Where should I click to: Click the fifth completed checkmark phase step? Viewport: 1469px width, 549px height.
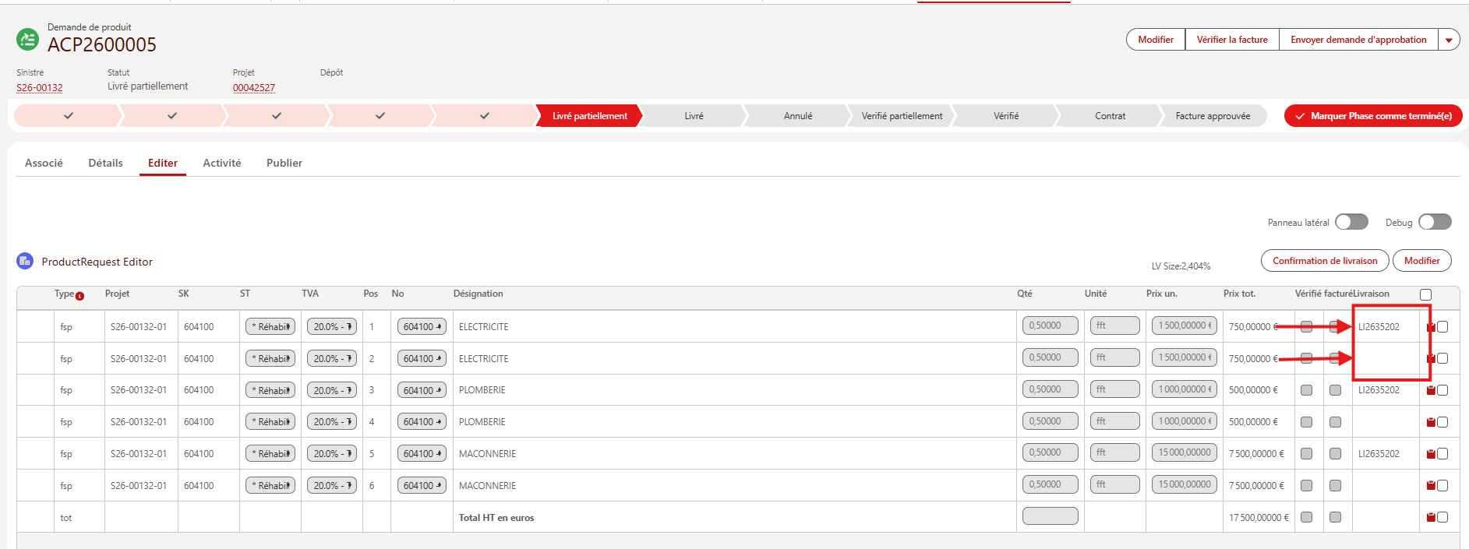click(484, 116)
